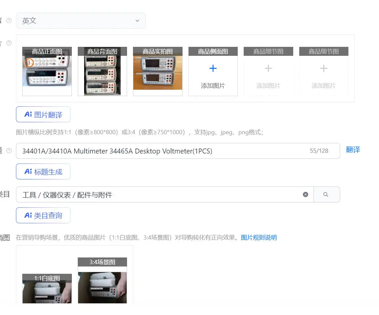Image resolution: width=379 pixels, height=315 pixels.
Task: Select the 商品正面图 thumbnail
Action: pos(47,71)
